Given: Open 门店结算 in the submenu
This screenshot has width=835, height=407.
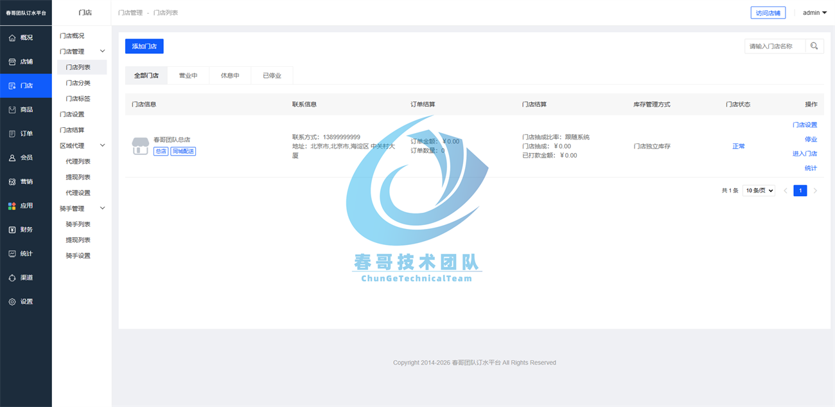Looking at the screenshot, I should tap(72, 130).
